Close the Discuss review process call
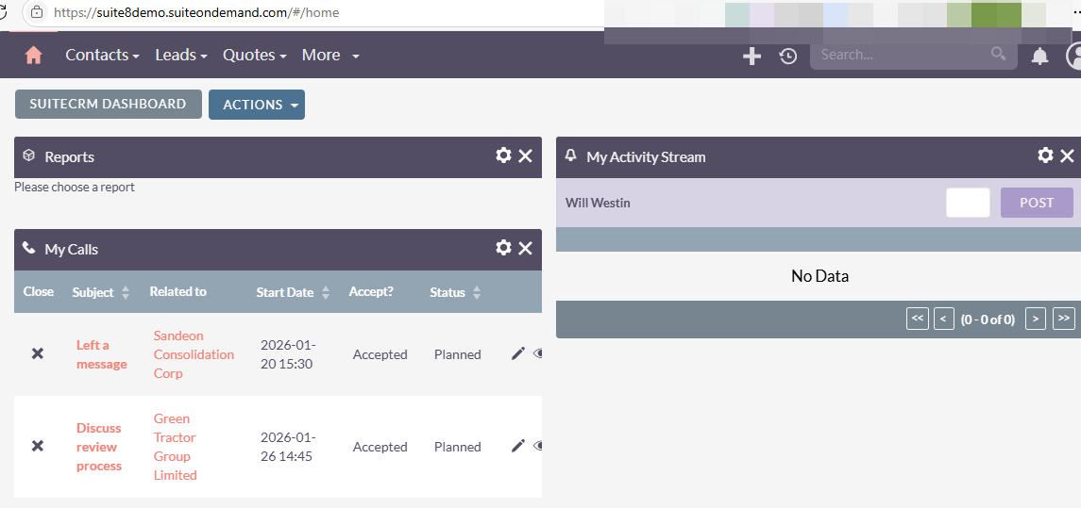Image resolution: width=1081 pixels, height=508 pixels. 37,446
